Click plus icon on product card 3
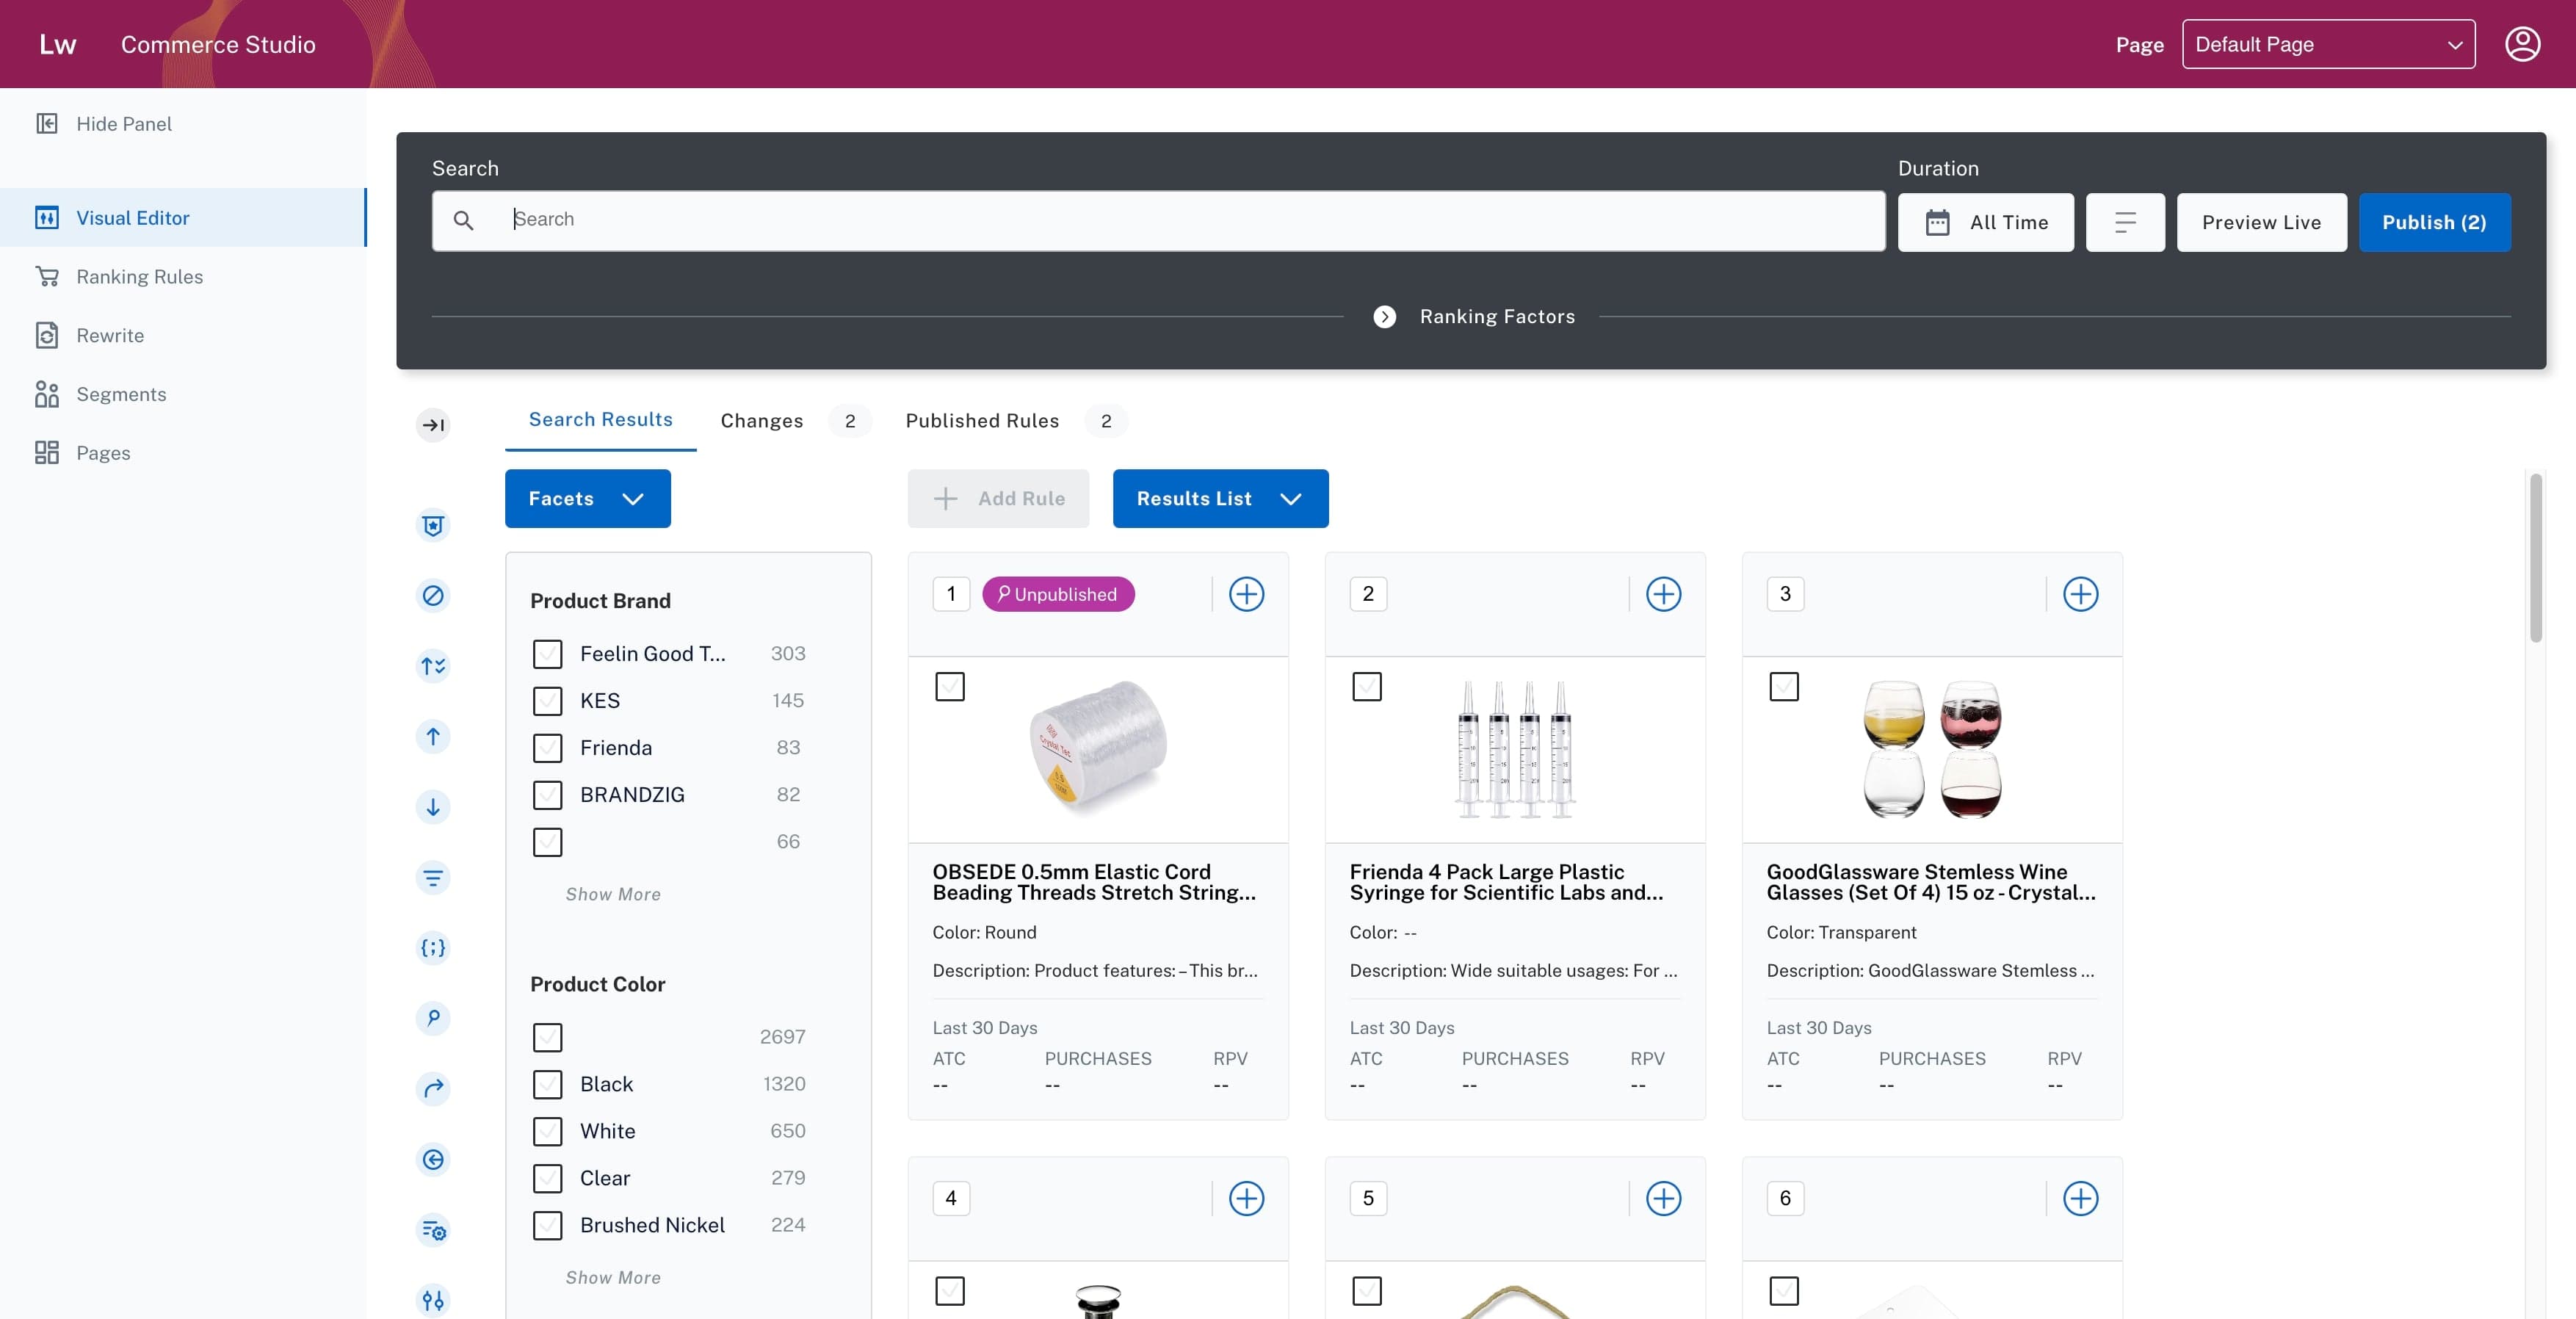This screenshot has width=2576, height=1319. tap(2080, 594)
